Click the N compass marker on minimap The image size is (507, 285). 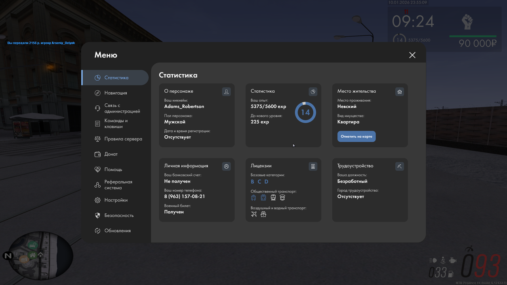pyautogui.click(x=8, y=256)
